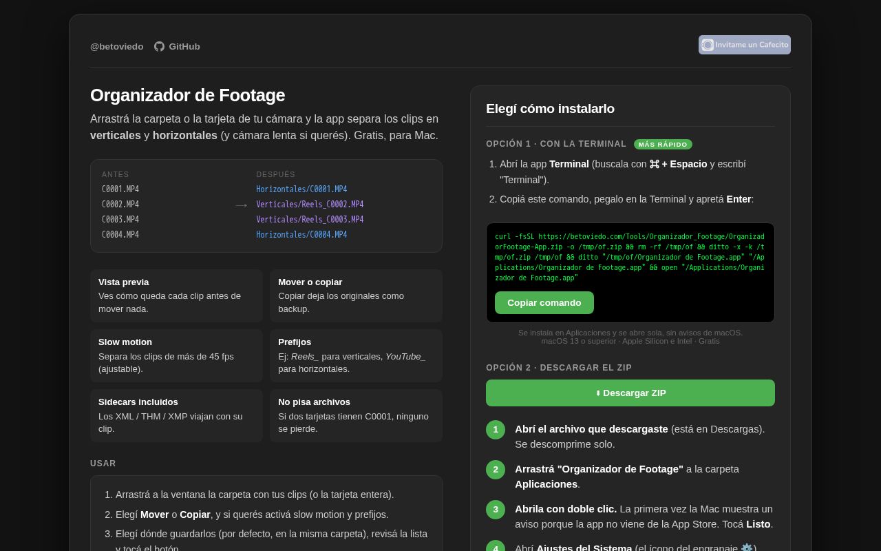Click the Slow motion feature card
The width and height of the screenshot is (881, 551).
click(176, 355)
